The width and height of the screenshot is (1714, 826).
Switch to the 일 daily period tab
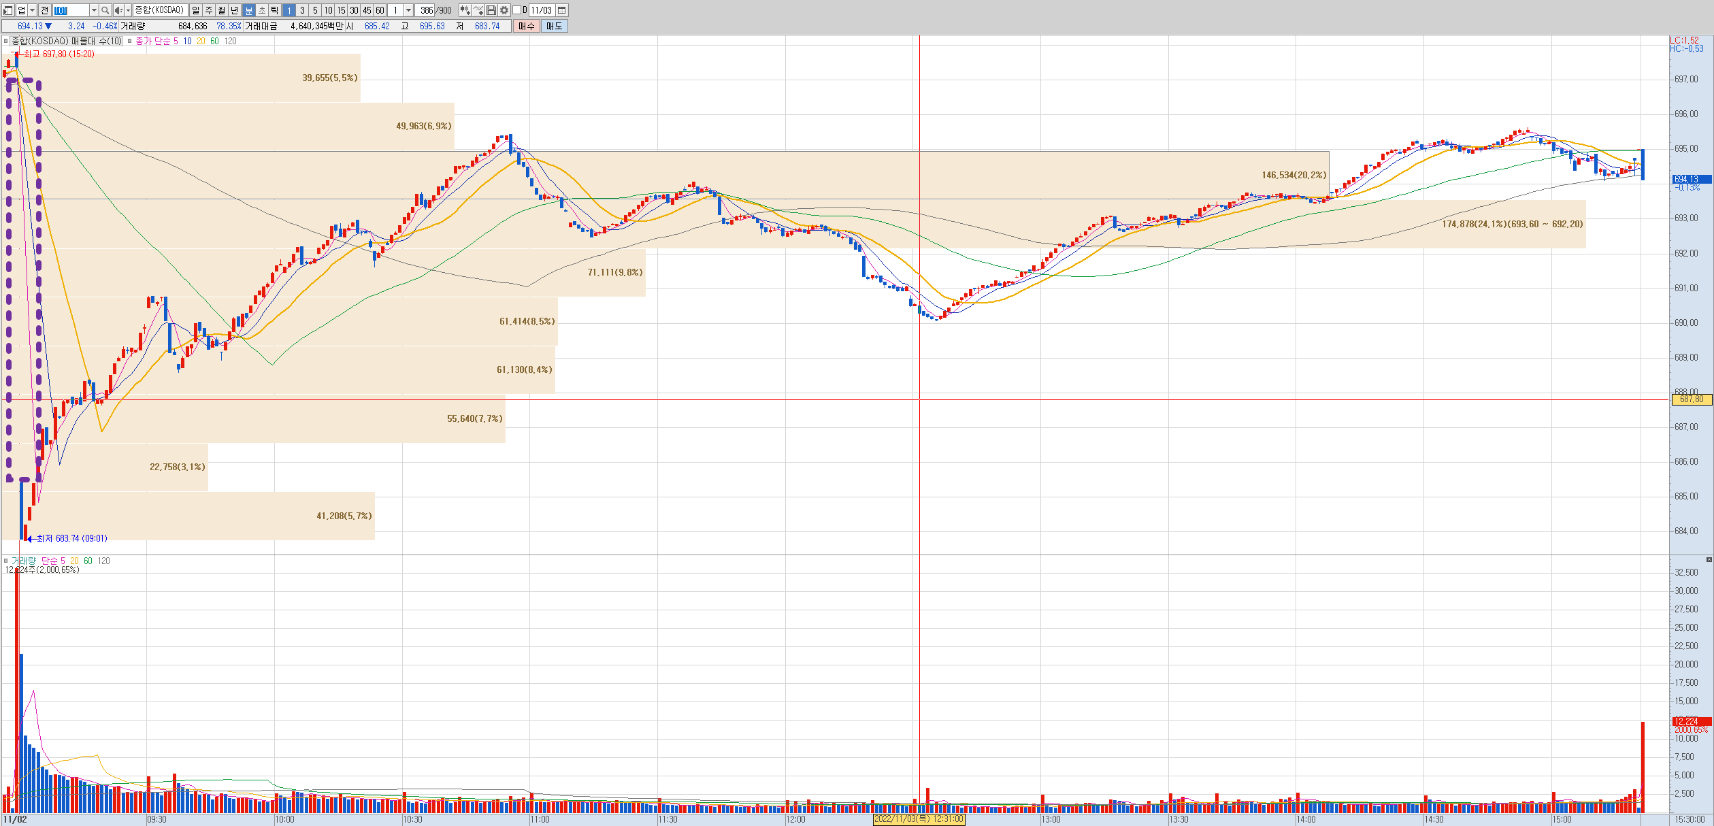[x=196, y=10]
